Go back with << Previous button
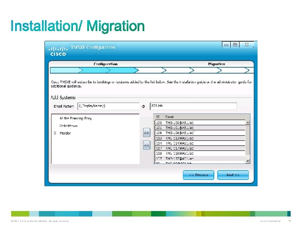Image resolution: width=302 pixels, height=227 pixels. pyautogui.click(x=198, y=175)
